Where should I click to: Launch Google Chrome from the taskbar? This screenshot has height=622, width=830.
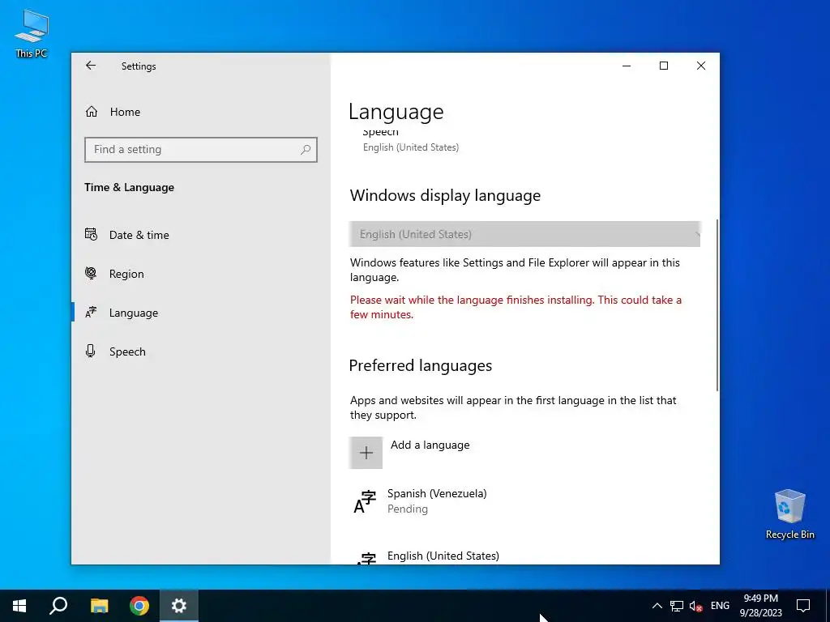pyautogui.click(x=139, y=606)
